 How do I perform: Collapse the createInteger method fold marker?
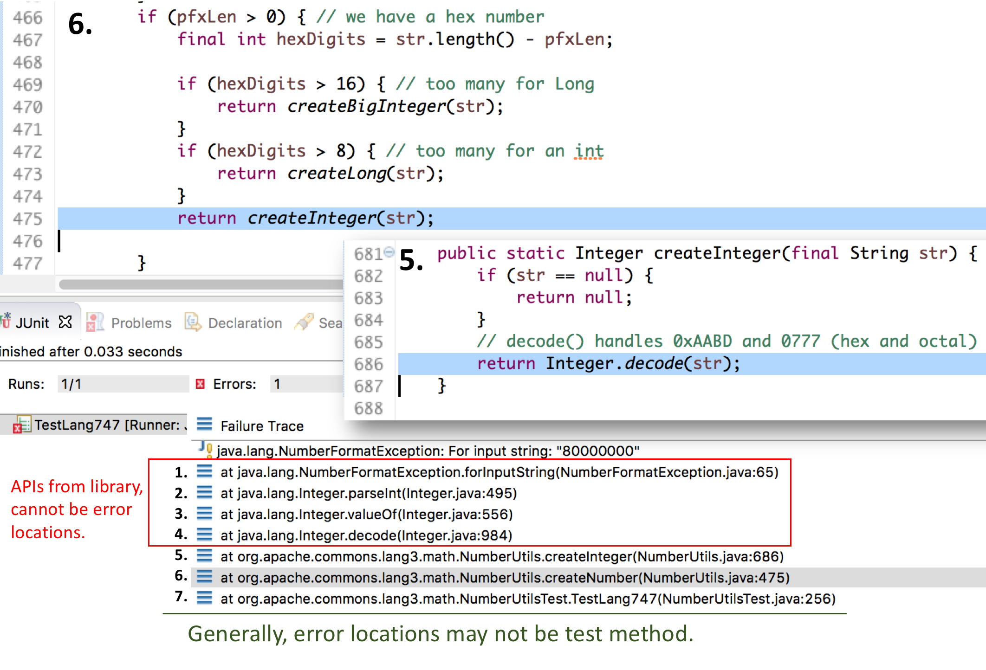point(389,252)
